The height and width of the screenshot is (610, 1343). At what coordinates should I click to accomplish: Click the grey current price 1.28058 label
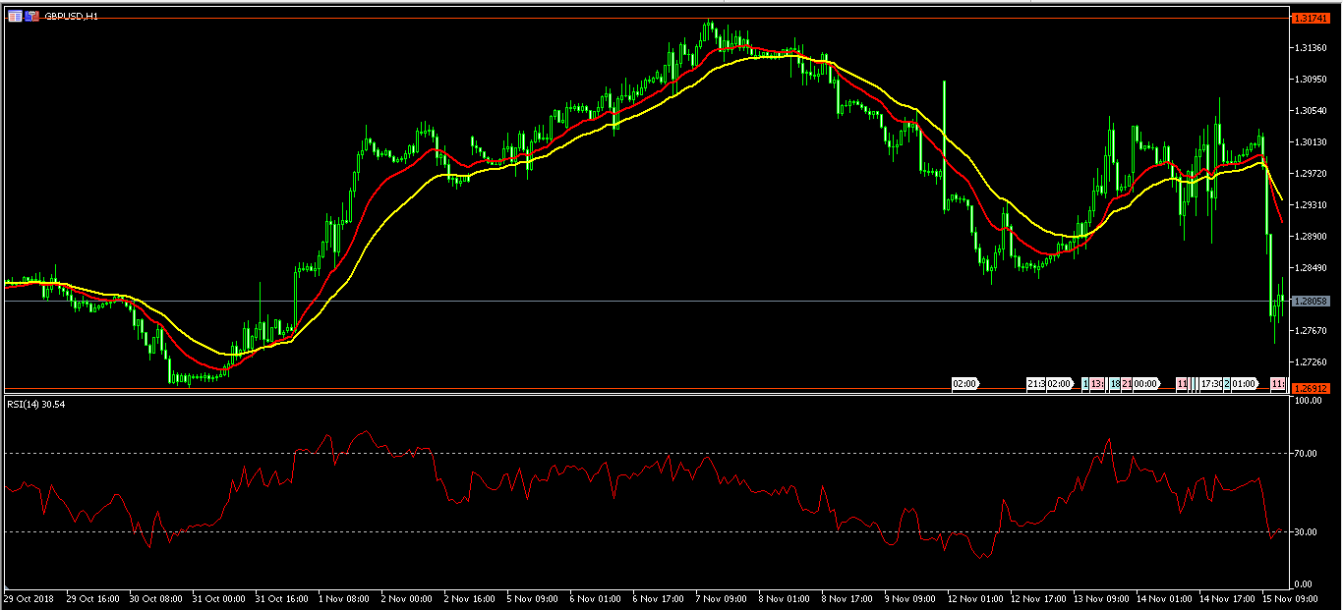pyautogui.click(x=1310, y=302)
